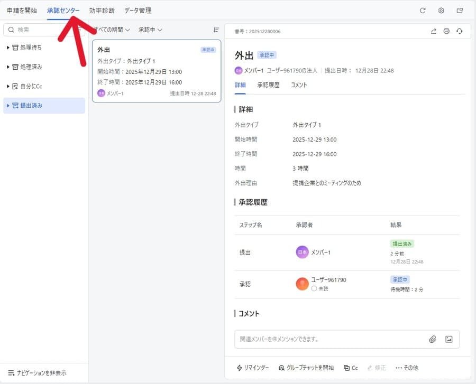Click the share icon in request header
The height and width of the screenshot is (384, 476).
pos(434,31)
